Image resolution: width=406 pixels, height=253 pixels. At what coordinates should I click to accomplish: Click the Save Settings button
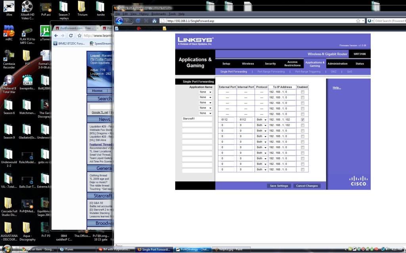(279, 186)
